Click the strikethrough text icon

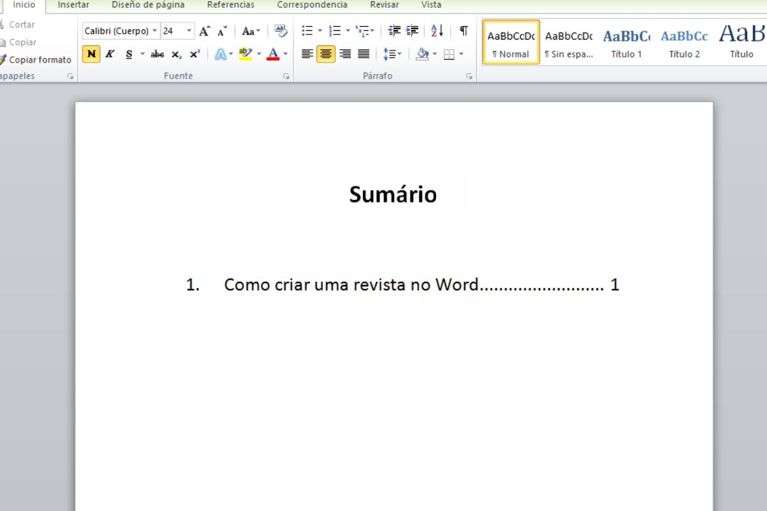pyautogui.click(x=157, y=54)
